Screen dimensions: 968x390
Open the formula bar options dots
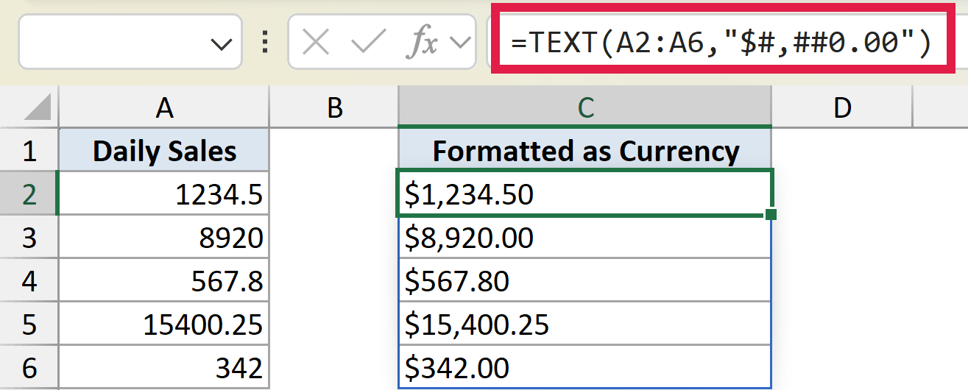(x=265, y=43)
